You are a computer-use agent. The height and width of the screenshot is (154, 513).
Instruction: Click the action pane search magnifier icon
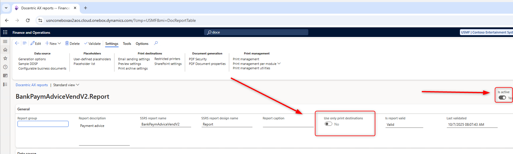click(x=156, y=43)
